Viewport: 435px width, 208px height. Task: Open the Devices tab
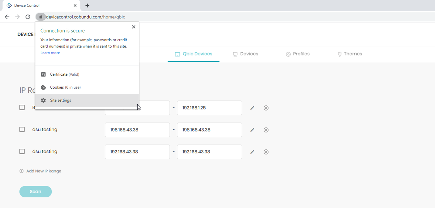point(245,54)
